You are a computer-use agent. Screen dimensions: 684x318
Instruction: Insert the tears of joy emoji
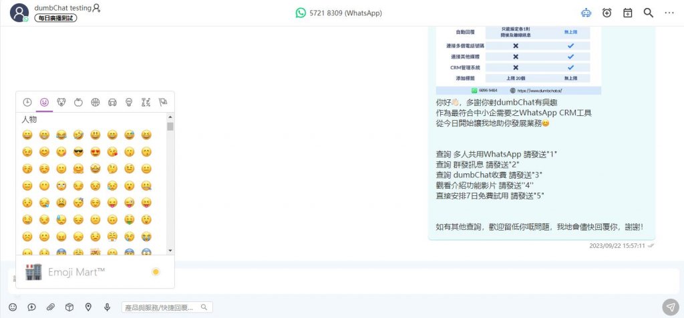point(61,135)
